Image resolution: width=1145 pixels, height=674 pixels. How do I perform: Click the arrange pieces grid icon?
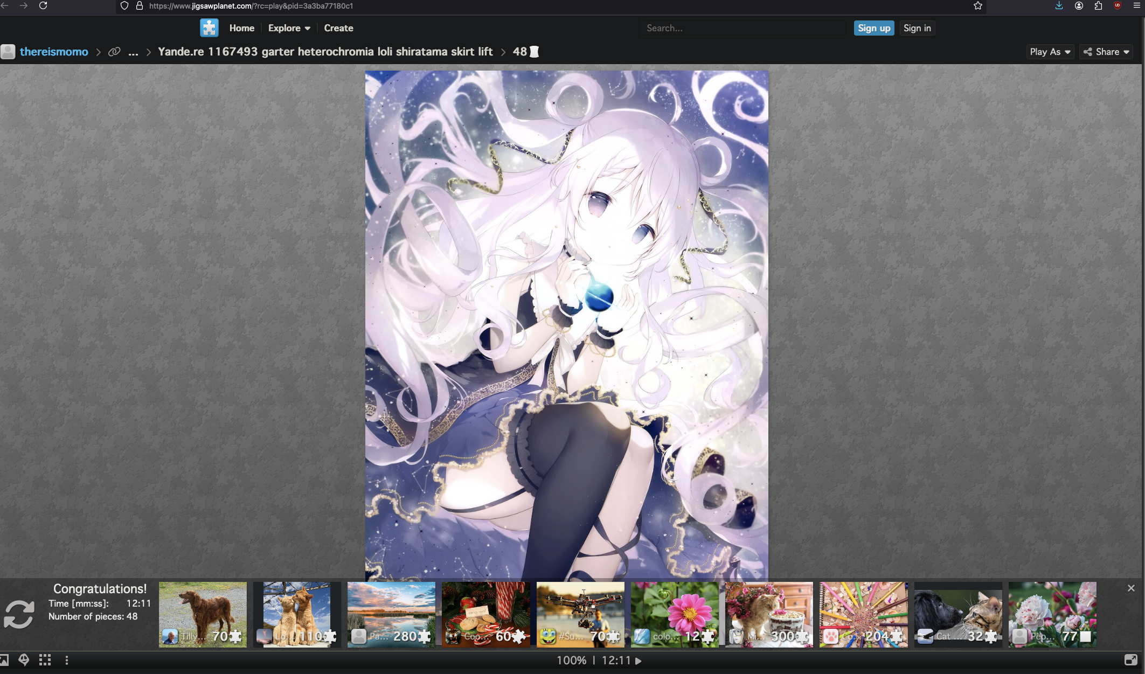(x=45, y=660)
